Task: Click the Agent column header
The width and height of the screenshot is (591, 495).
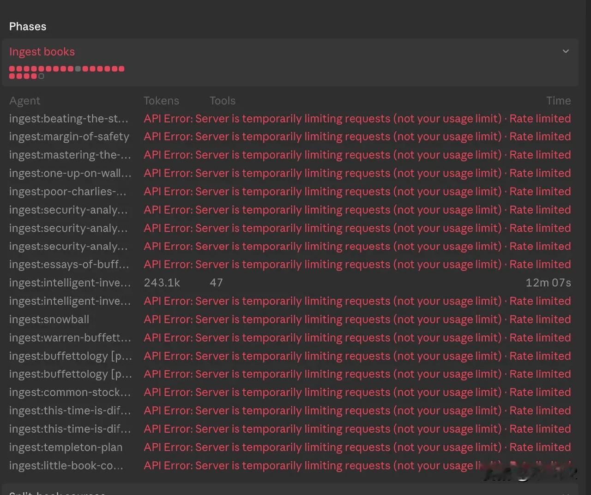Action: [24, 101]
